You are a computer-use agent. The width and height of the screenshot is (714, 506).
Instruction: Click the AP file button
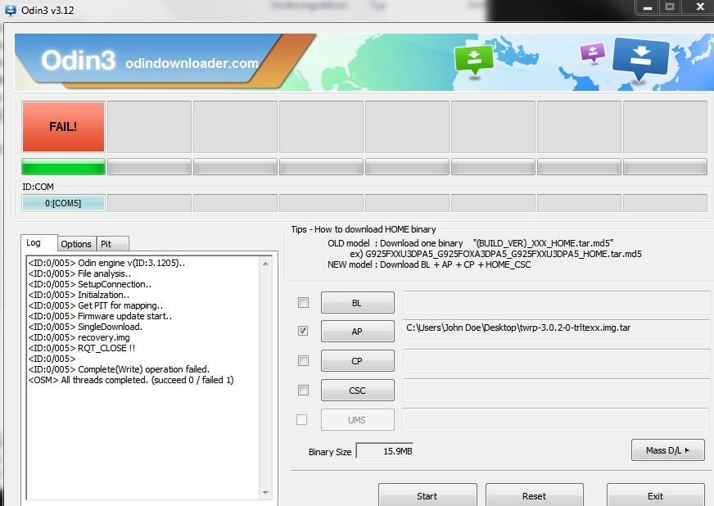point(358,331)
